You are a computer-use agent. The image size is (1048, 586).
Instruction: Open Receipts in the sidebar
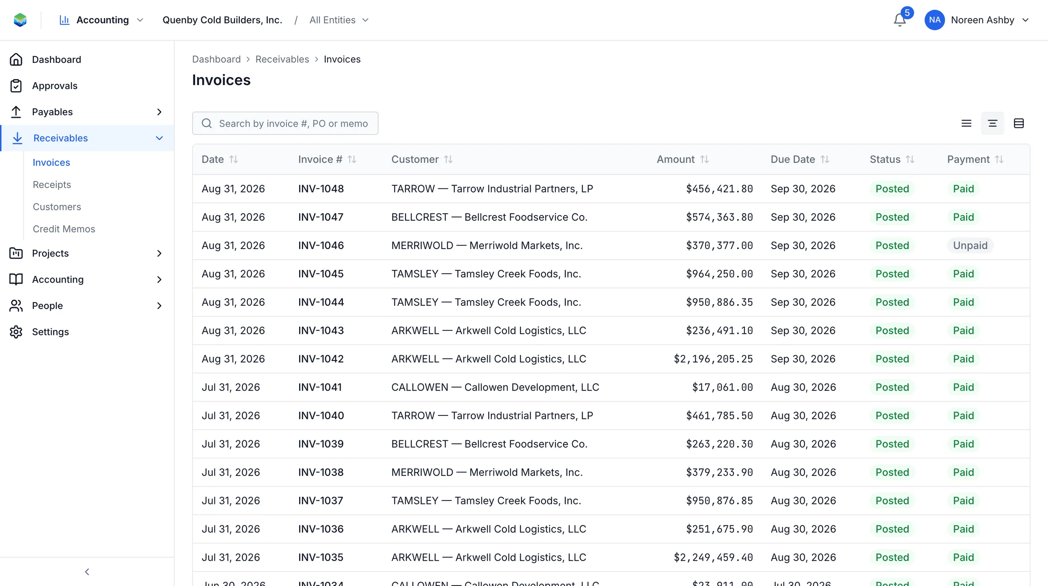point(52,185)
